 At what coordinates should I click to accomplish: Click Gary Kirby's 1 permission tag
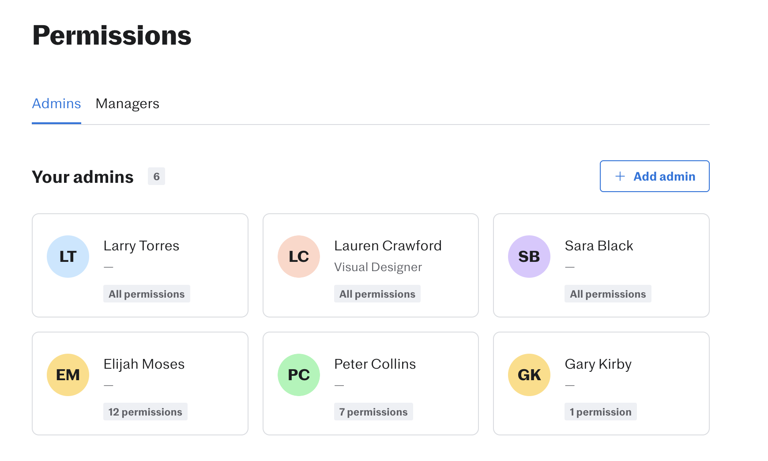pos(600,412)
